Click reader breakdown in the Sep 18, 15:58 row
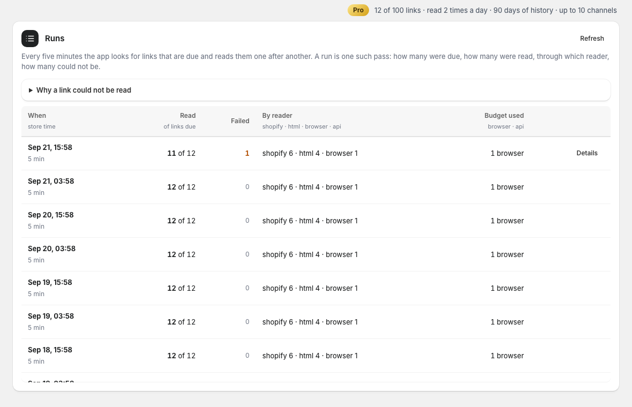632x407 pixels. (x=310, y=356)
